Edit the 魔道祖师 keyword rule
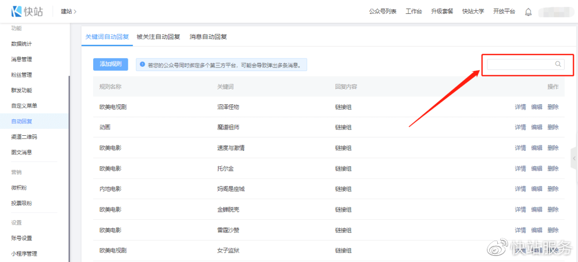Screen dimensions: 578x262 pos(536,127)
